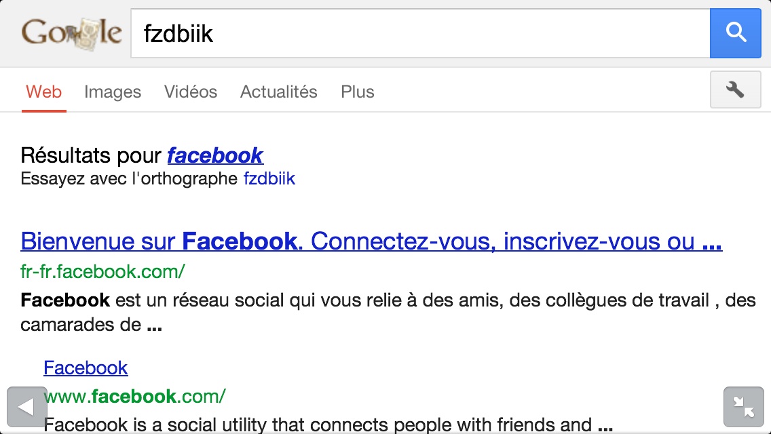
Task: Open search tools with the wrench icon
Action: coord(735,90)
